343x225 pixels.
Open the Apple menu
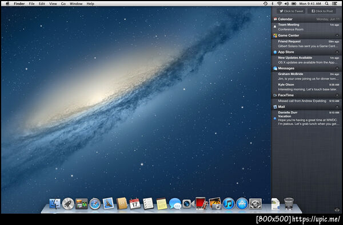(7, 3)
